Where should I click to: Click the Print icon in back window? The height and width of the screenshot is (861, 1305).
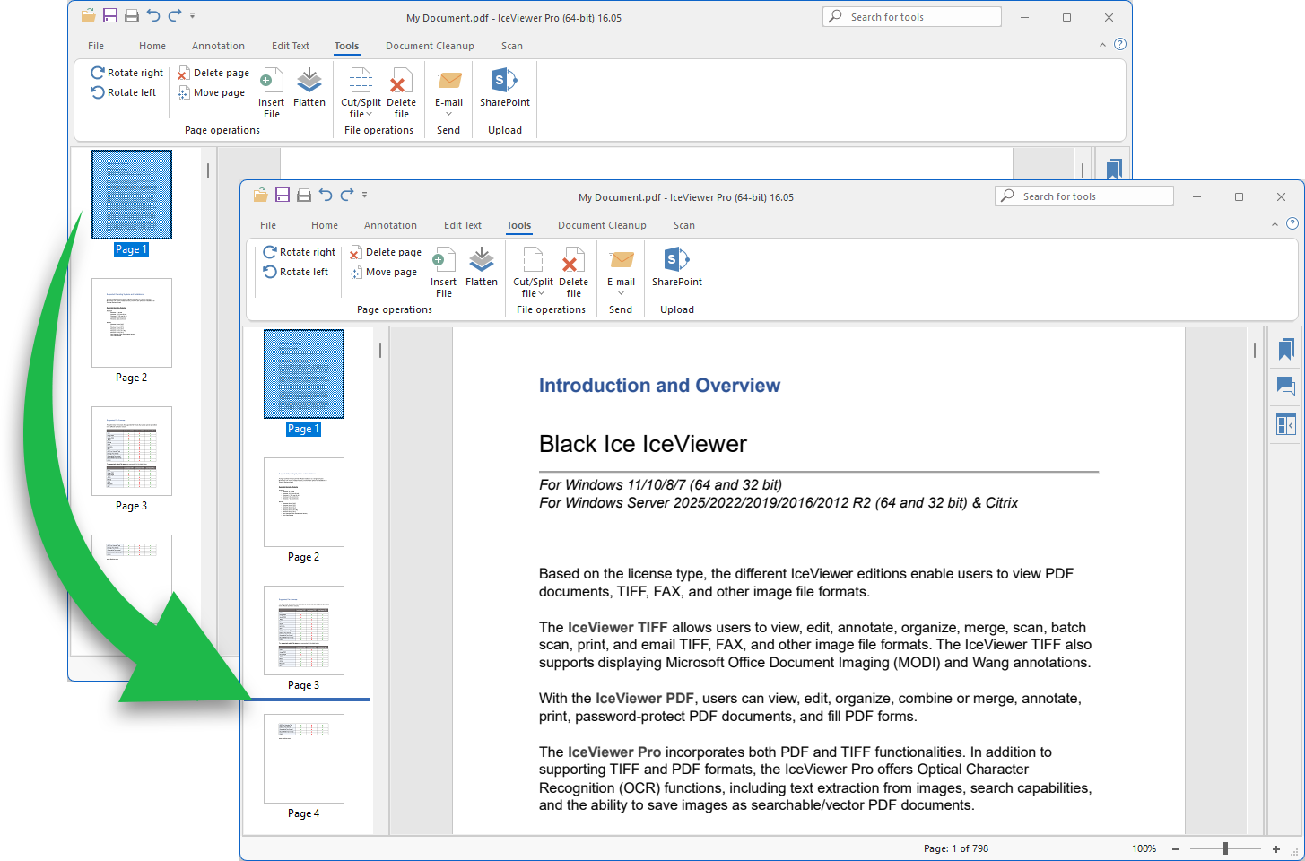pos(132,15)
